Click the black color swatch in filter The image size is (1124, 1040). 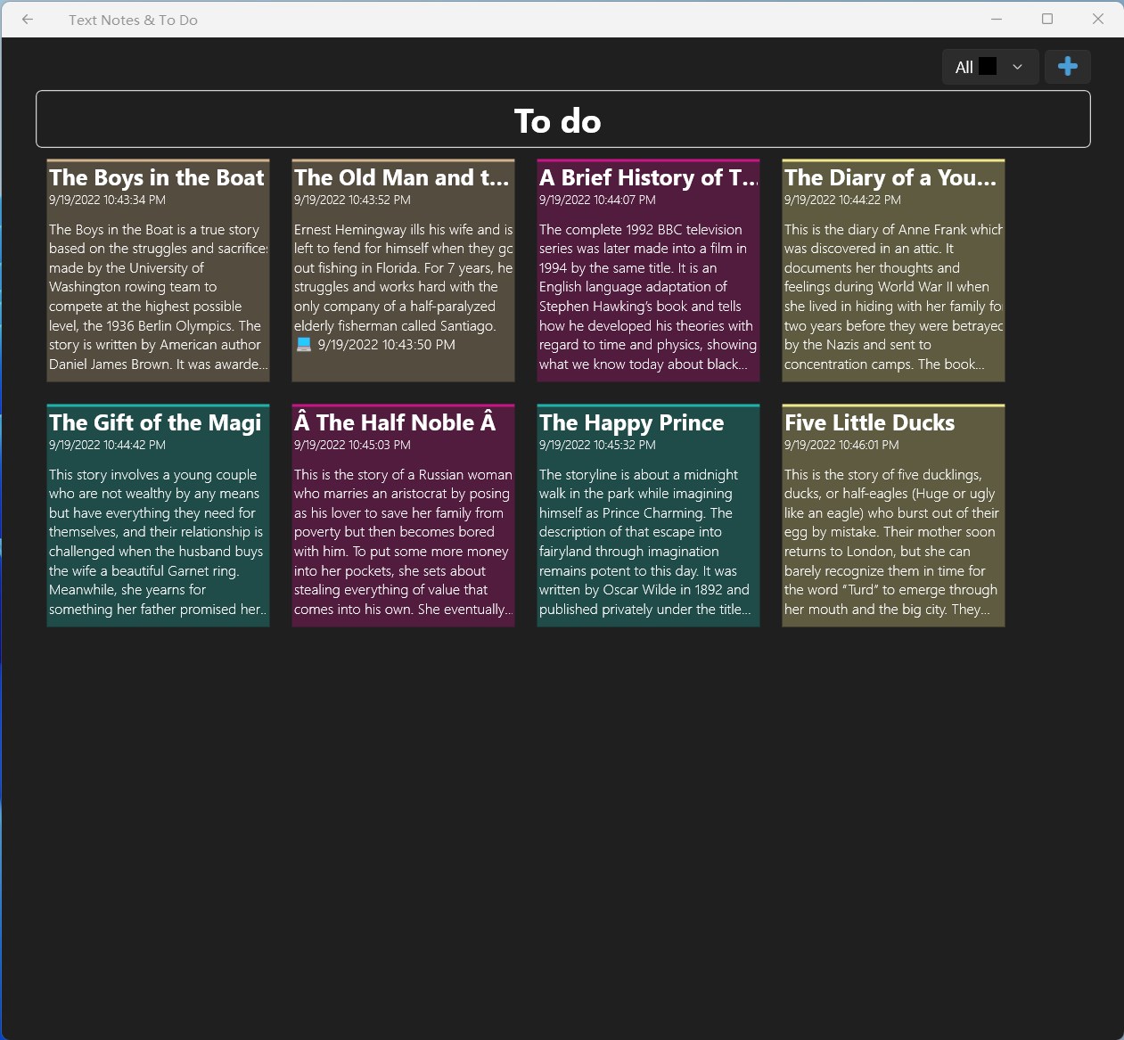click(x=988, y=66)
